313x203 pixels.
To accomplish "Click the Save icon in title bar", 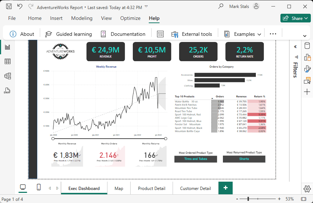I will 9,7.
